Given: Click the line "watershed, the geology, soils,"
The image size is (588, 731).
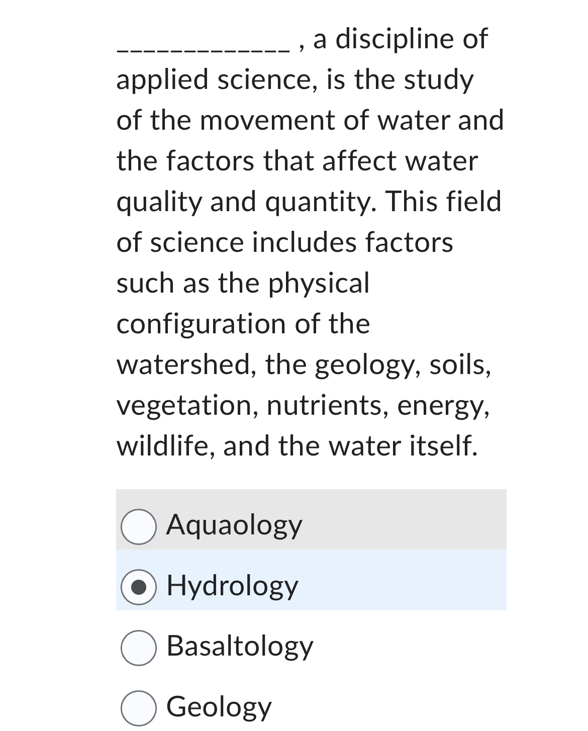Looking at the screenshot, I should tap(304, 364).
